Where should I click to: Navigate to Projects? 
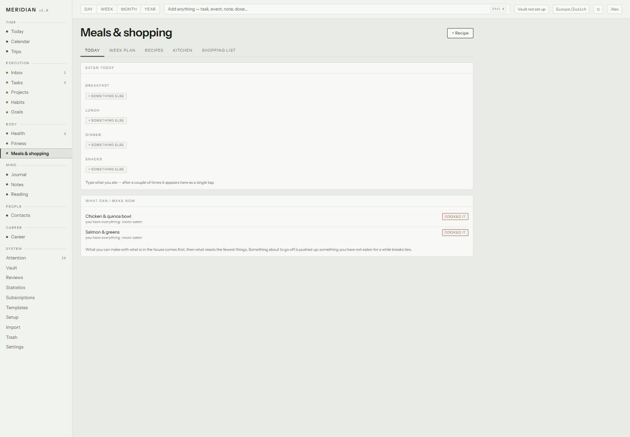click(x=36, y=92)
